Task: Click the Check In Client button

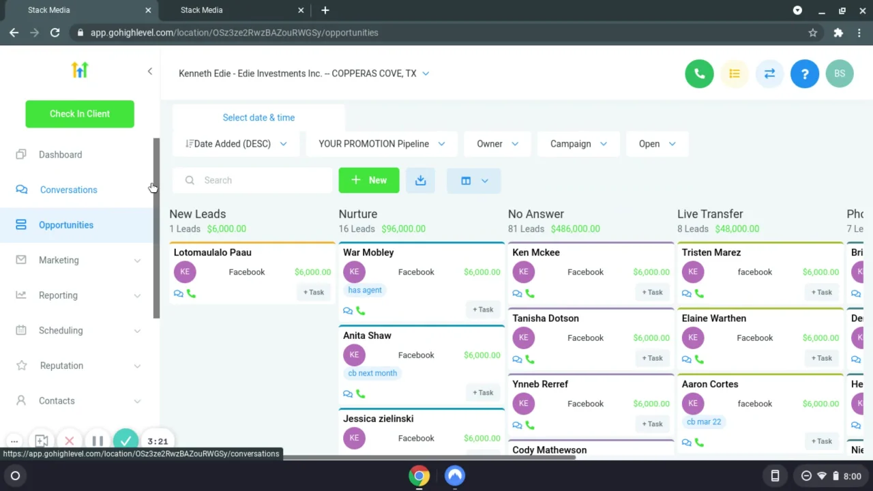Action: click(x=80, y=114)
